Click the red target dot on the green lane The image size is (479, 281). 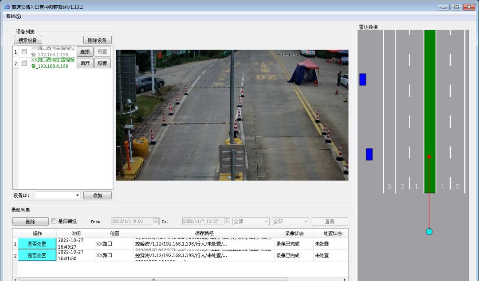point(429,156)
